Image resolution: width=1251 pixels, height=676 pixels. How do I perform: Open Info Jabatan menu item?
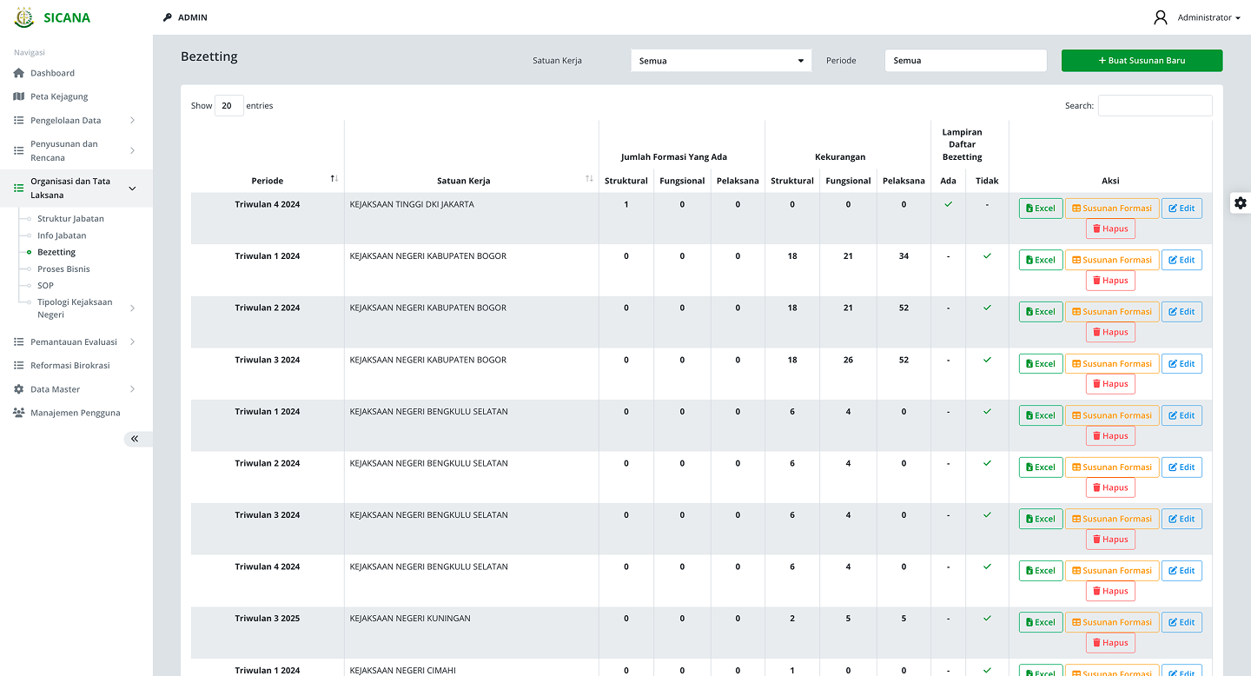62,235
